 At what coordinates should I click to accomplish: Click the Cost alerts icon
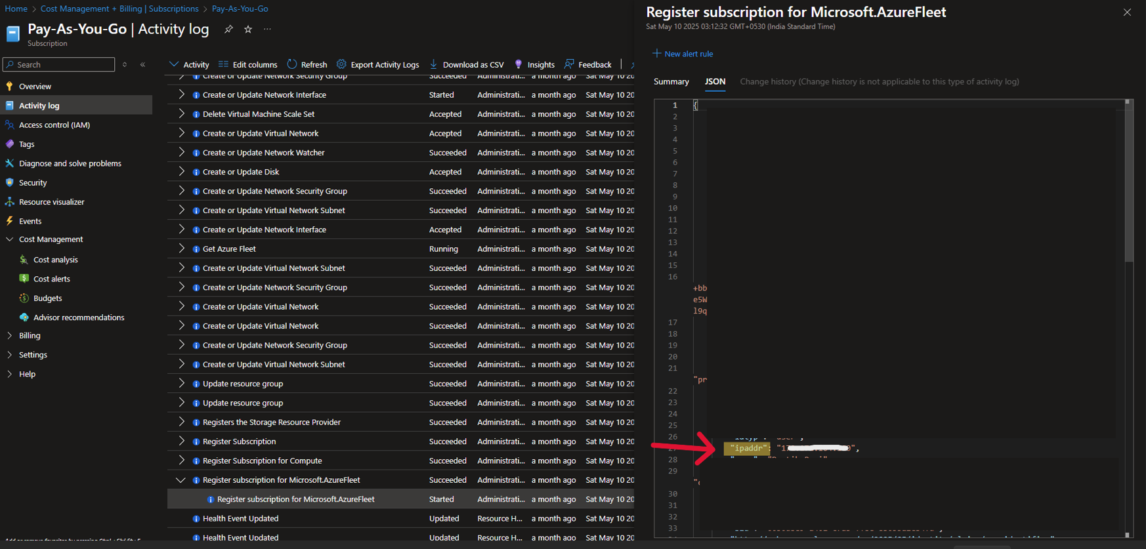(24, 279)
